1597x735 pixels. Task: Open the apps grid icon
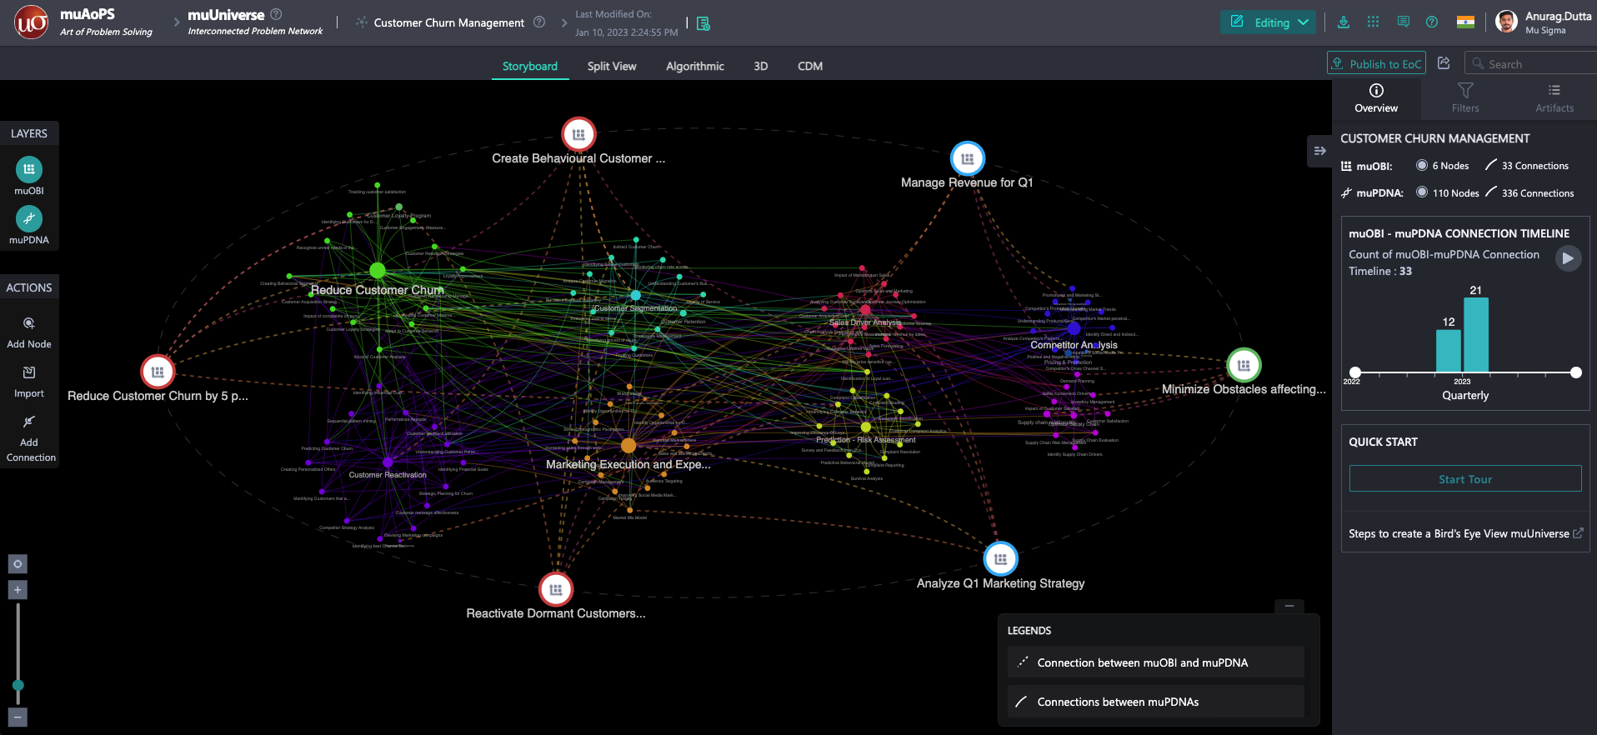(1374, 22)
